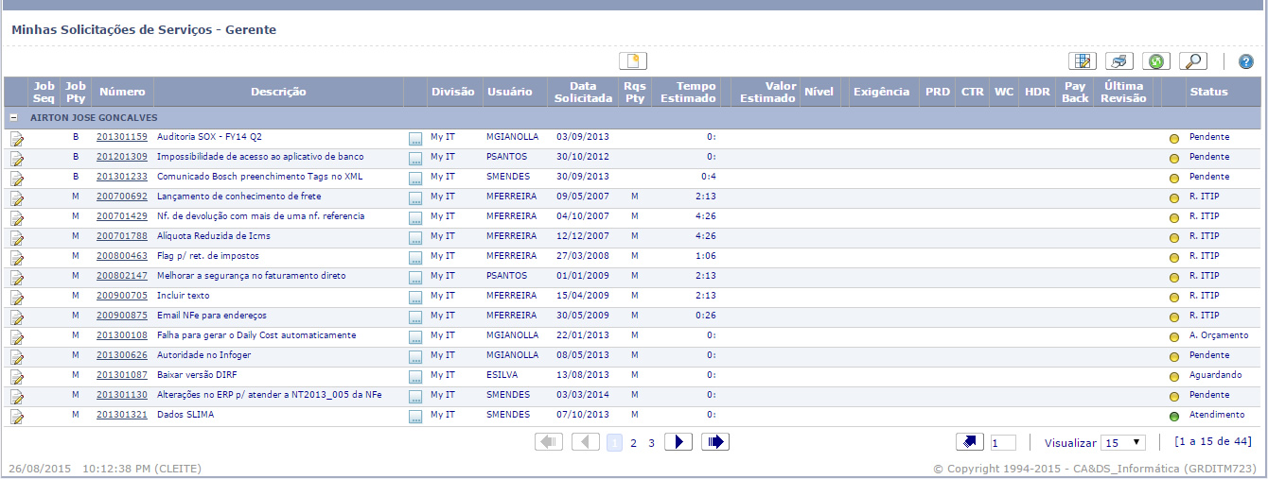Open request number 200700692 link

(x=122, y=197)
